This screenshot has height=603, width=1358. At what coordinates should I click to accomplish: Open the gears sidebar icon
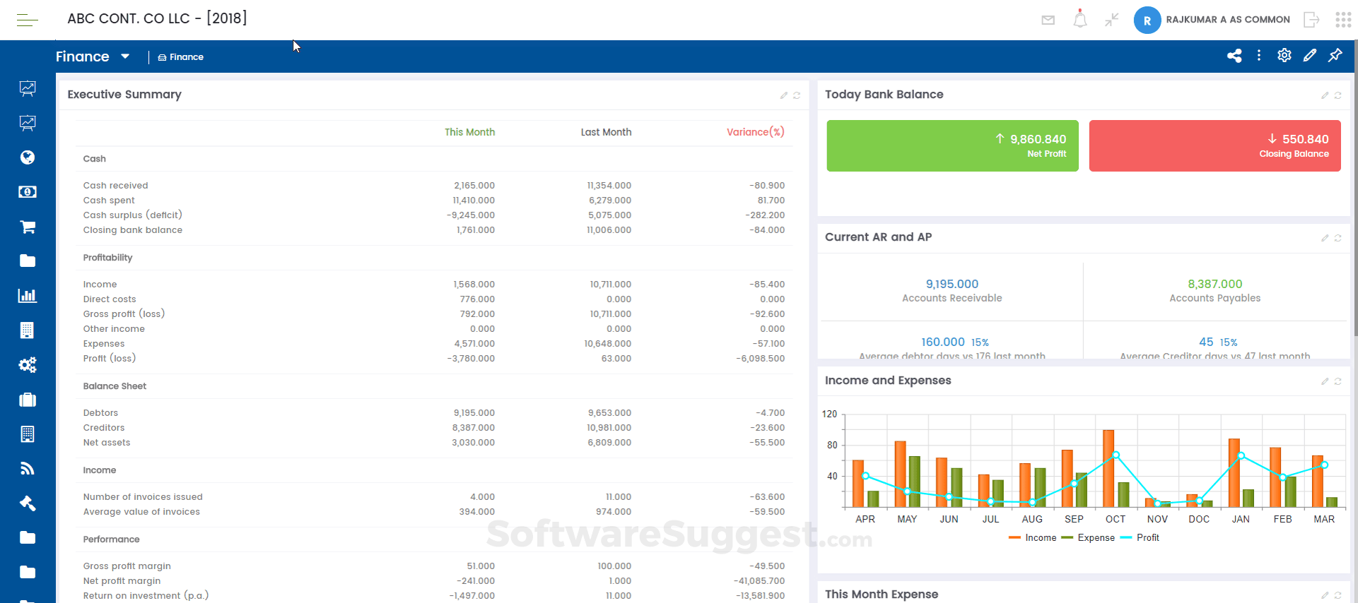[28, 365]
